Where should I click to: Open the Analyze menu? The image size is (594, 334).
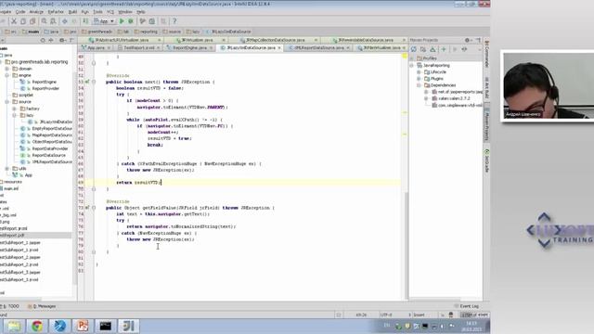36,12
